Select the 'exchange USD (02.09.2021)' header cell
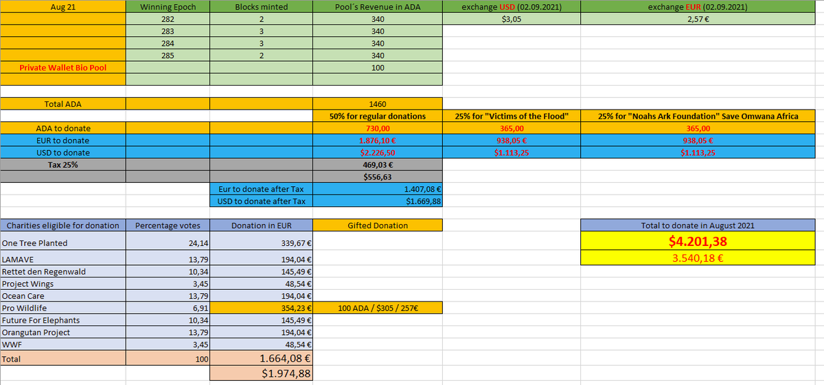This screenshot has height=385, width=824. point(512,7)
